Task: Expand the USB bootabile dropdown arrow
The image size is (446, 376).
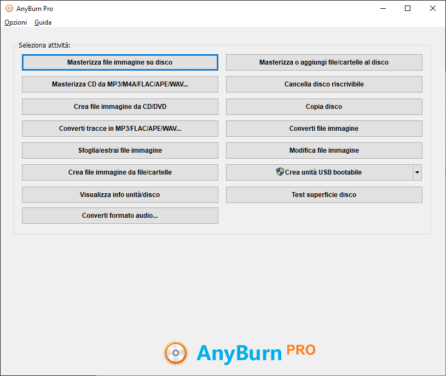Action: [417, 172]
